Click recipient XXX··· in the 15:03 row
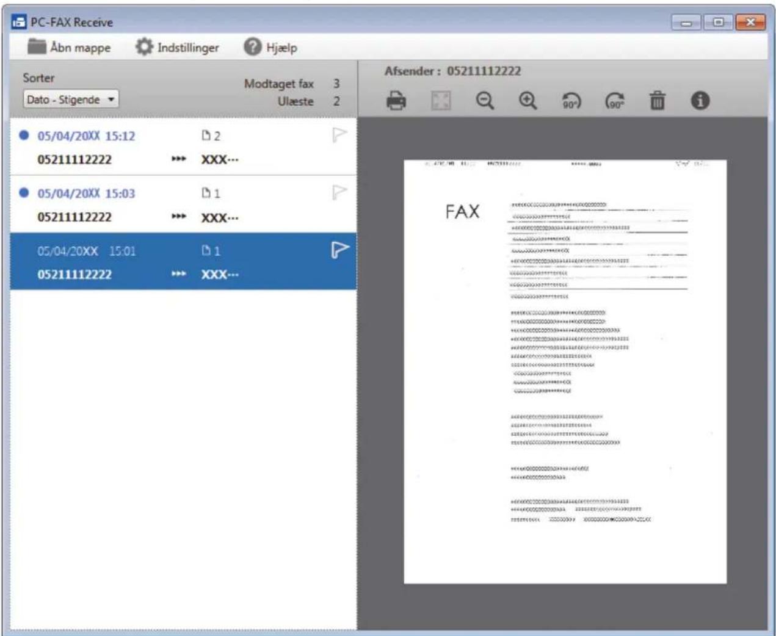 [x=220, y=217]
